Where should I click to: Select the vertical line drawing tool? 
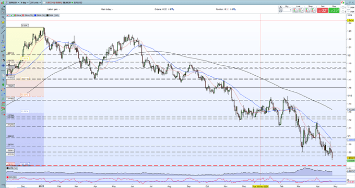pyautogui.click(x=3, y=37)
